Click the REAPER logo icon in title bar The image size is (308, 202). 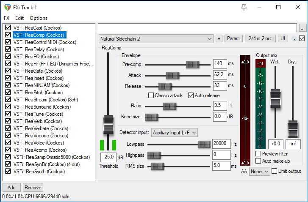pos(8,8)
